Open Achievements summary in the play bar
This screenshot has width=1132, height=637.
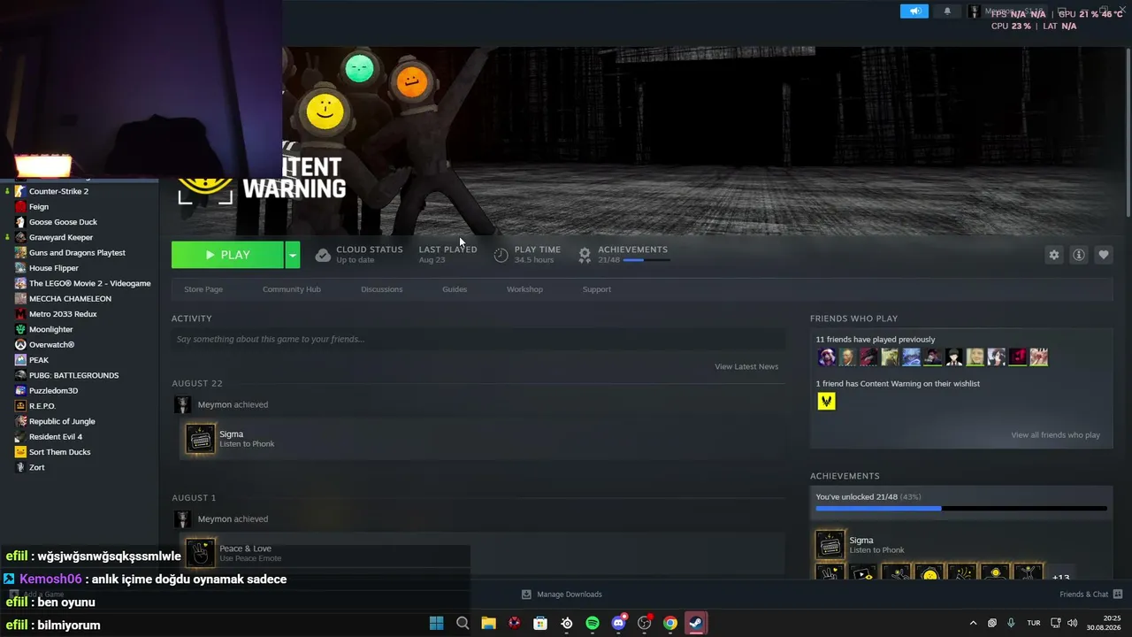click(624, 255)
